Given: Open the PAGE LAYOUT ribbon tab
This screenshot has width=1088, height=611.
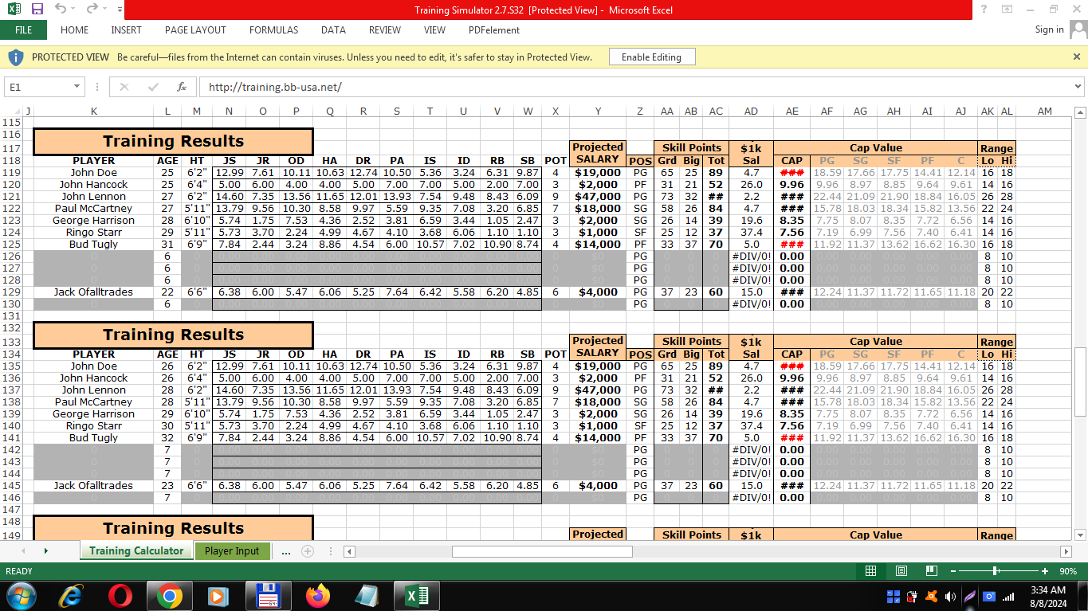Looking at the screenshot, I should [195, 29].
